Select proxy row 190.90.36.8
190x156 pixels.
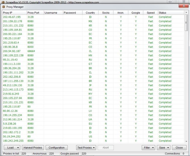[93, 47]
